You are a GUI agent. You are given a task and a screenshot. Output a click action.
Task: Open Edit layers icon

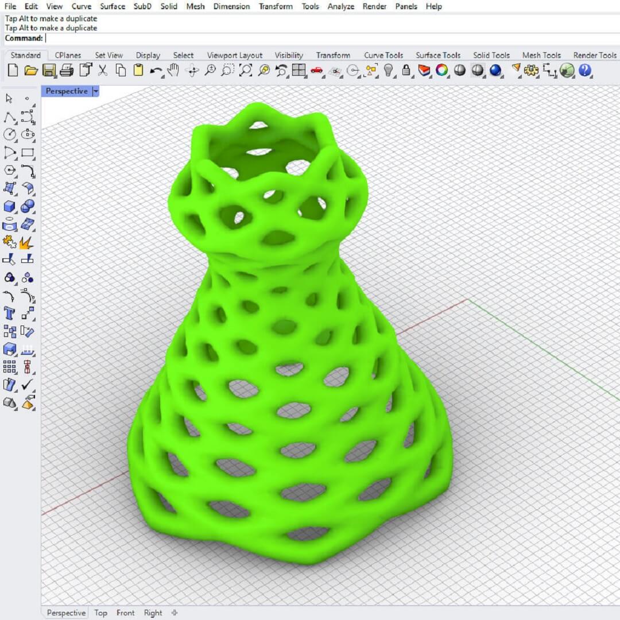424,71
